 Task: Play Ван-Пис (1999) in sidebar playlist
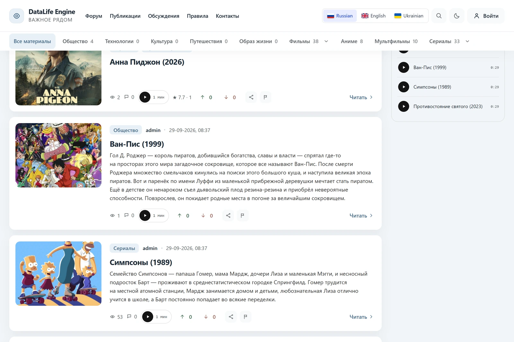point(403,67)
